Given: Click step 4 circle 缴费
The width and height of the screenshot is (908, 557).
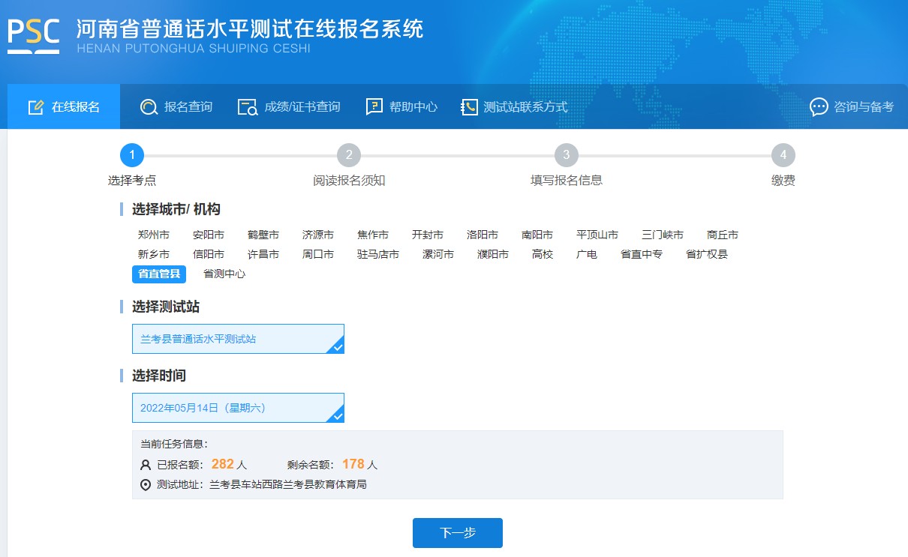Looking at the screenshot, I should 783,155.
